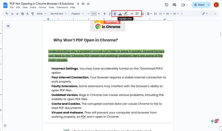Viewport: 222px width, 131px height.
Task: Open the Tools menu
Action: 51,8
